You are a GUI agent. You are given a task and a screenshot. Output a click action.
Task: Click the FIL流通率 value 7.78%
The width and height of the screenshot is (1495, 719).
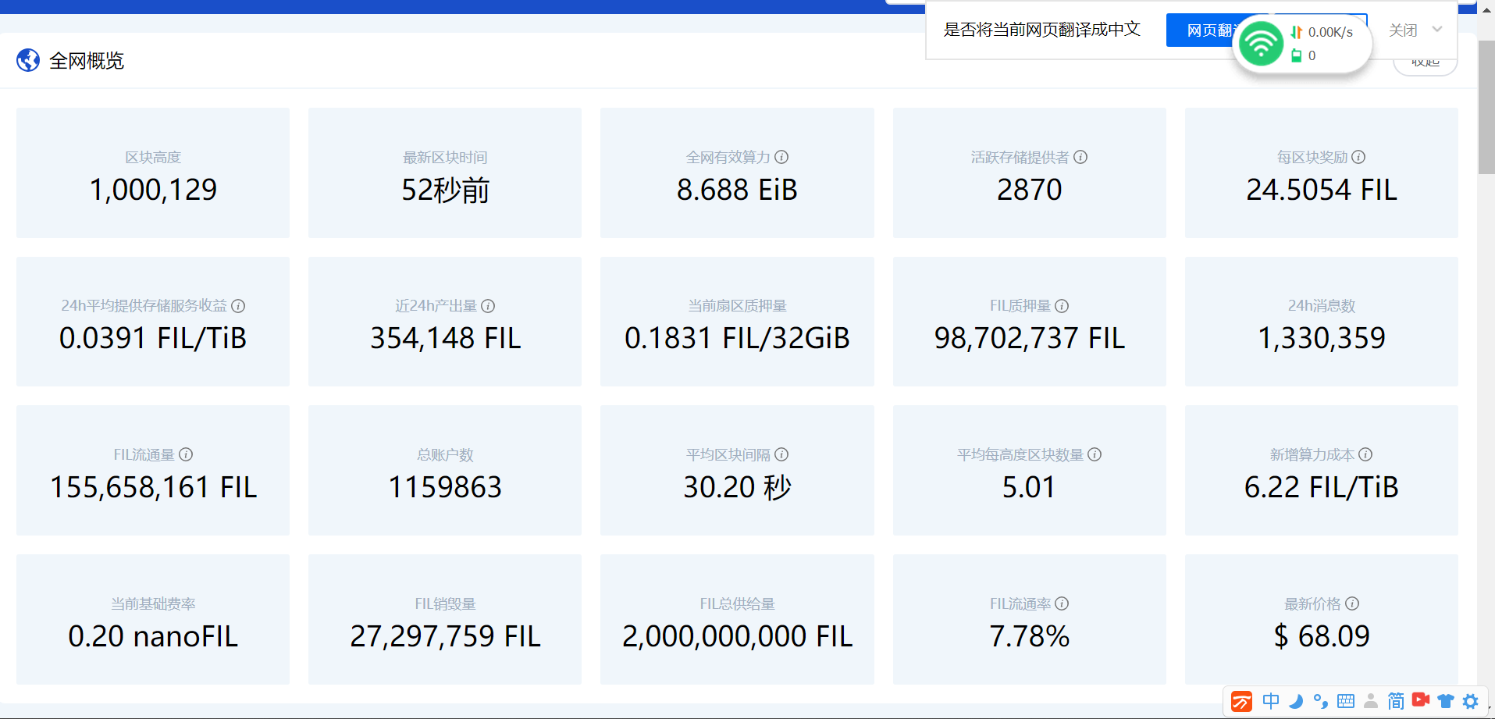pos(1029,636)
